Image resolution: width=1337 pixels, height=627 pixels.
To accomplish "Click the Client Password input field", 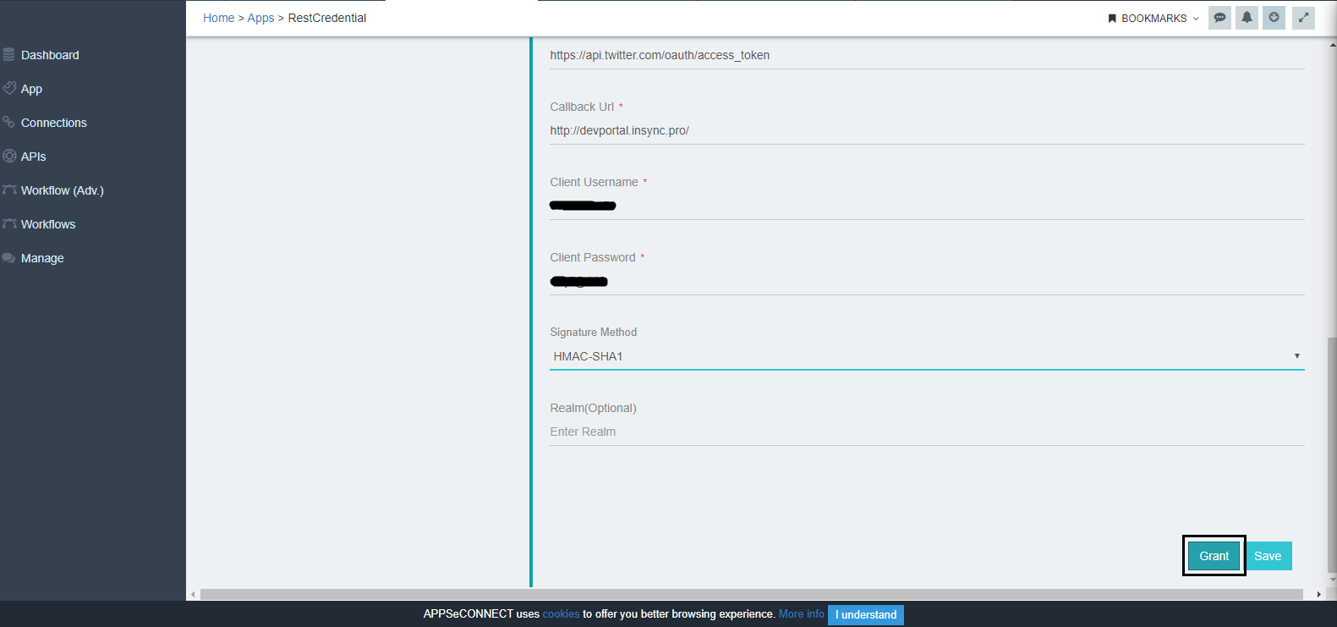I will [927, 282].
